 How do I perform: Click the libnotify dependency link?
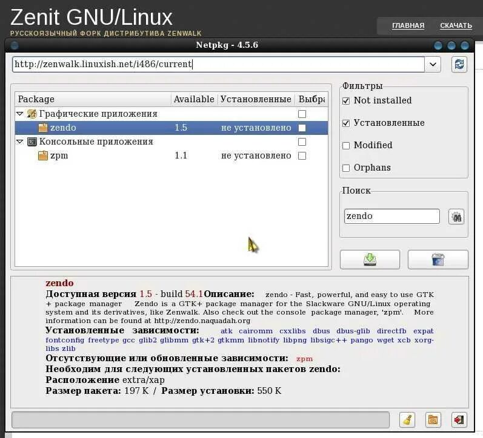(264, 340)
